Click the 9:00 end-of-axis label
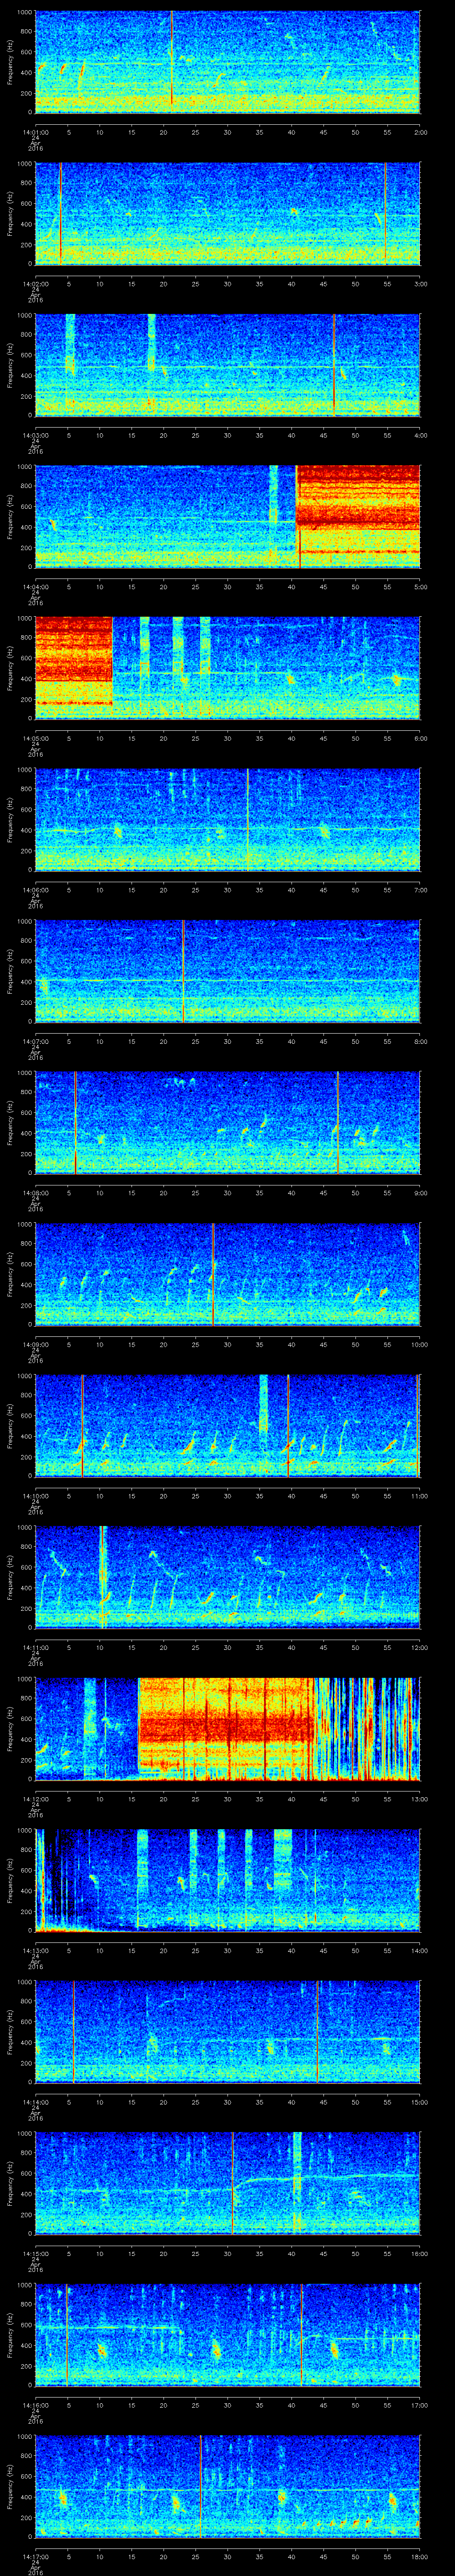 tap(420, 1192)
